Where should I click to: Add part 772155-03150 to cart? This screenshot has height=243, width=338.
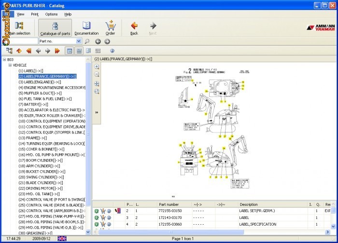pos(103,211)
